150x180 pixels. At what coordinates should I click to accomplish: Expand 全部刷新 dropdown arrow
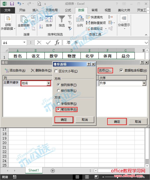24,29
